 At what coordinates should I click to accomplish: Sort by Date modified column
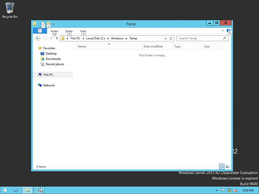[x=157, y=46]
